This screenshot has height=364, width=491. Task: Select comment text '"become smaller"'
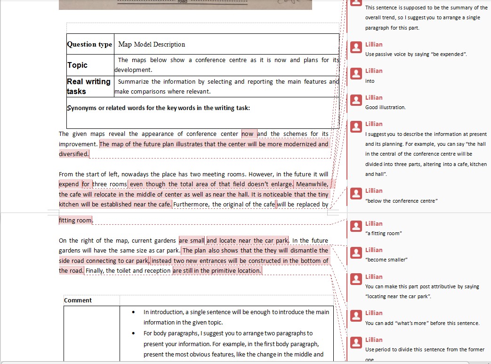386,260
